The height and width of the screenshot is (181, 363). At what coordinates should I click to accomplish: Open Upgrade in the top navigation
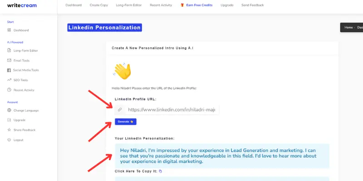(x=227, y=5)
